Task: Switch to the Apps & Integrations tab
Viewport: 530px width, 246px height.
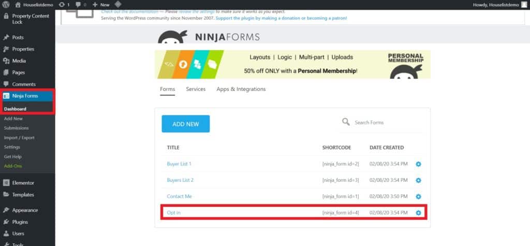Action: [241, 89]
